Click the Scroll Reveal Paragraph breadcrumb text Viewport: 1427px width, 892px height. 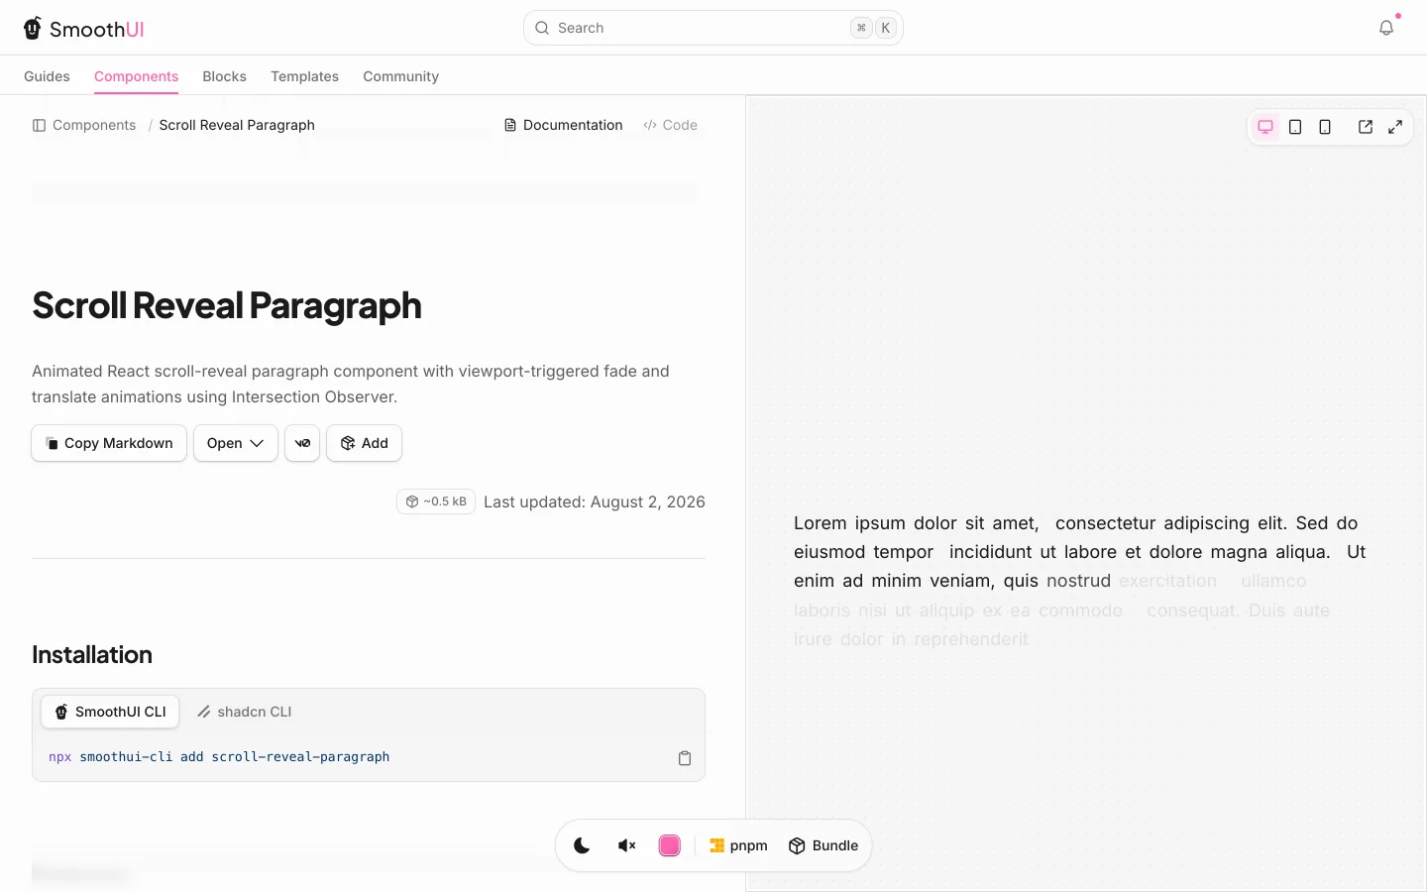pos(237,125)
